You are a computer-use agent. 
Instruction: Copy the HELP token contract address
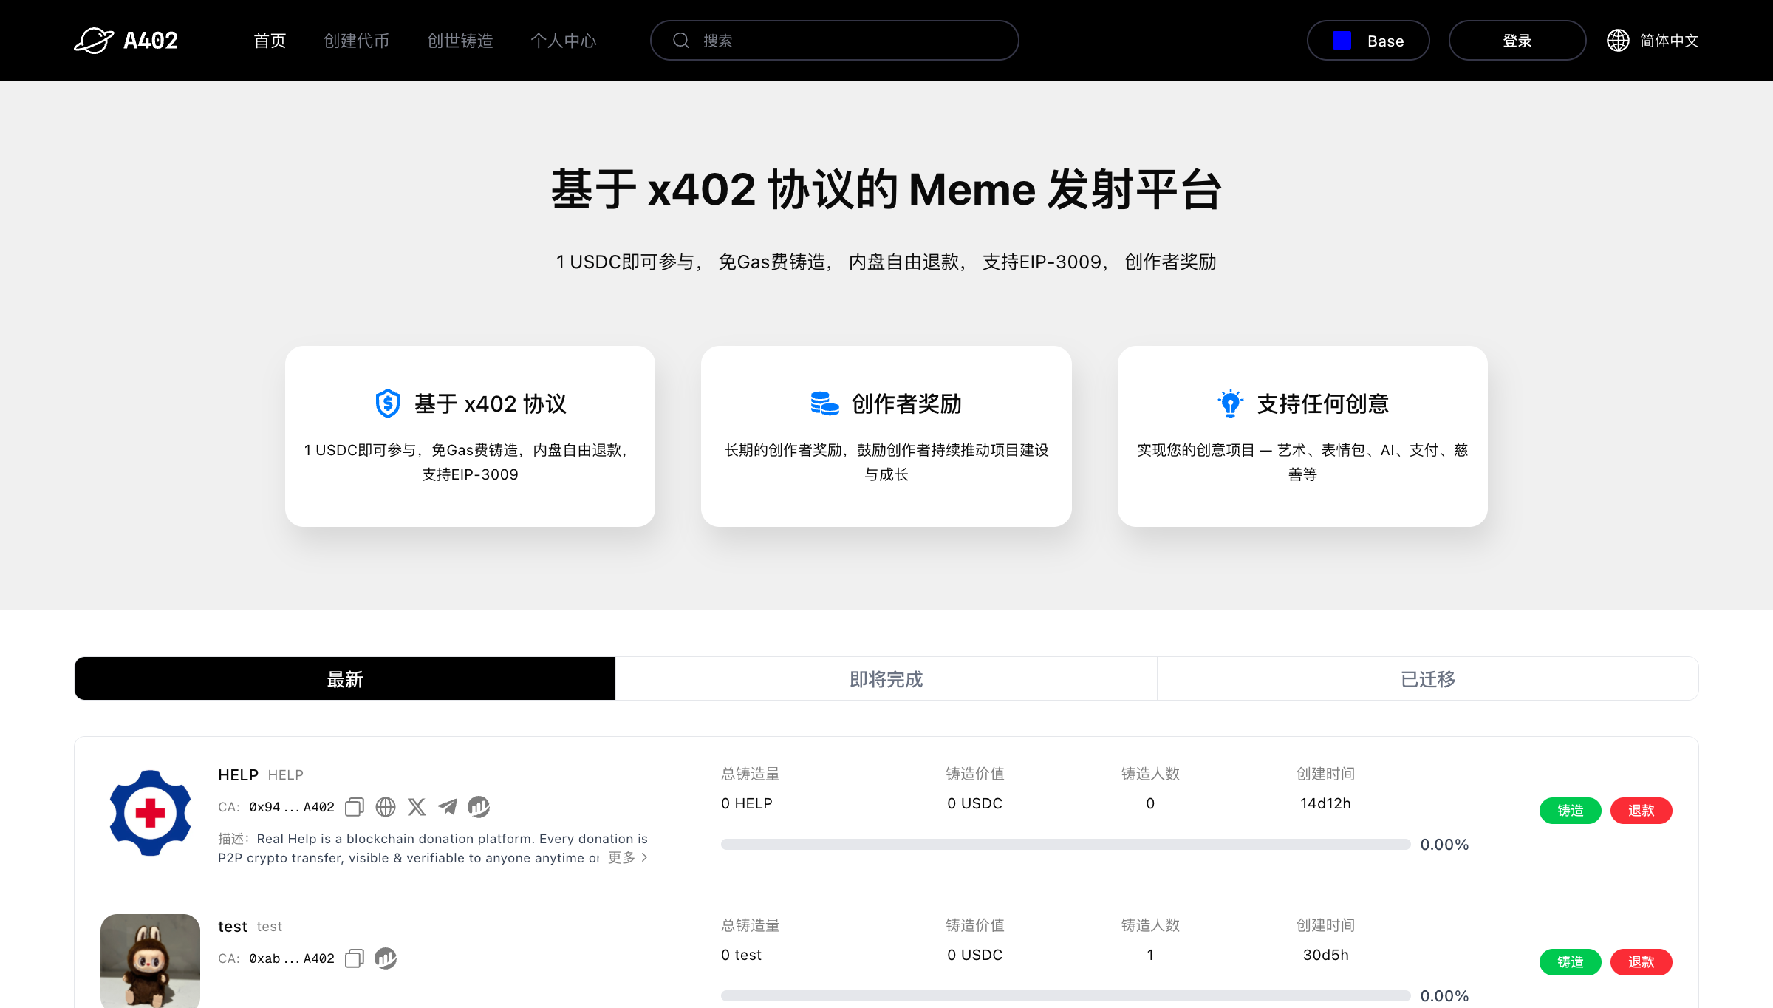pos(355,807)
